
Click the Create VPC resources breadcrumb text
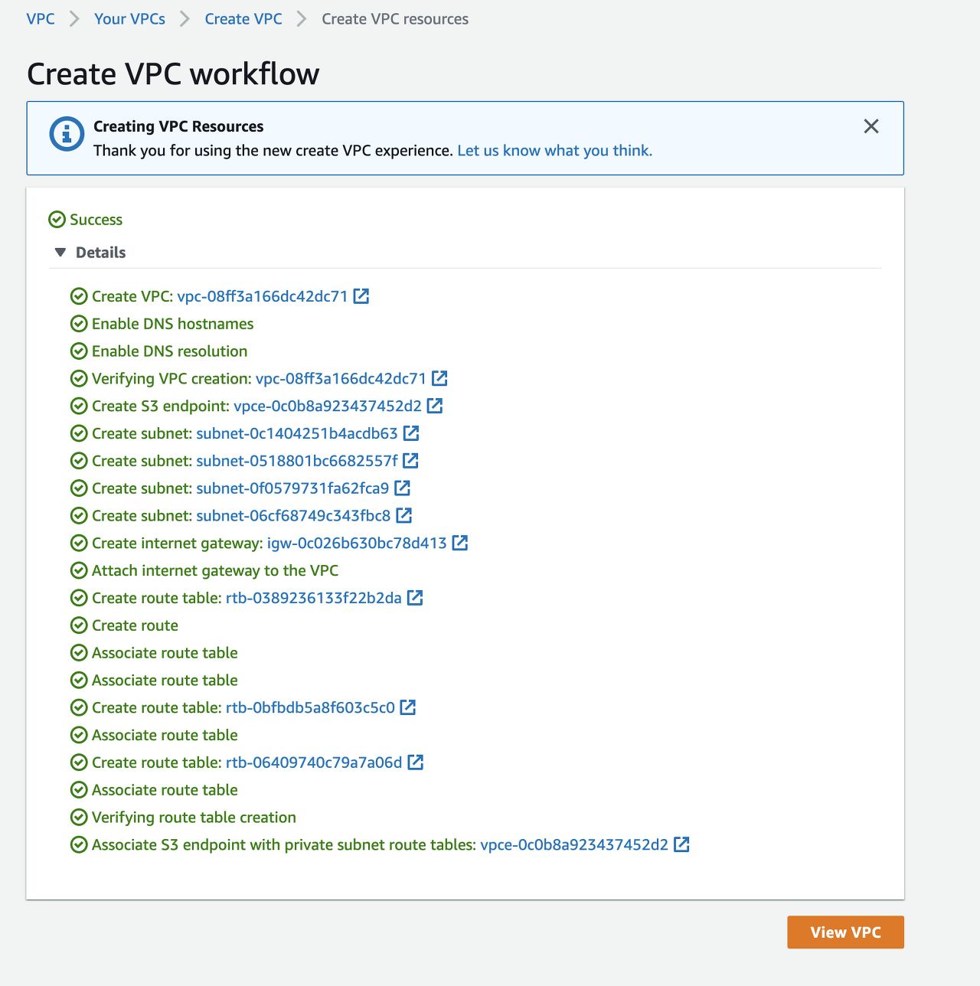point(395,19)
